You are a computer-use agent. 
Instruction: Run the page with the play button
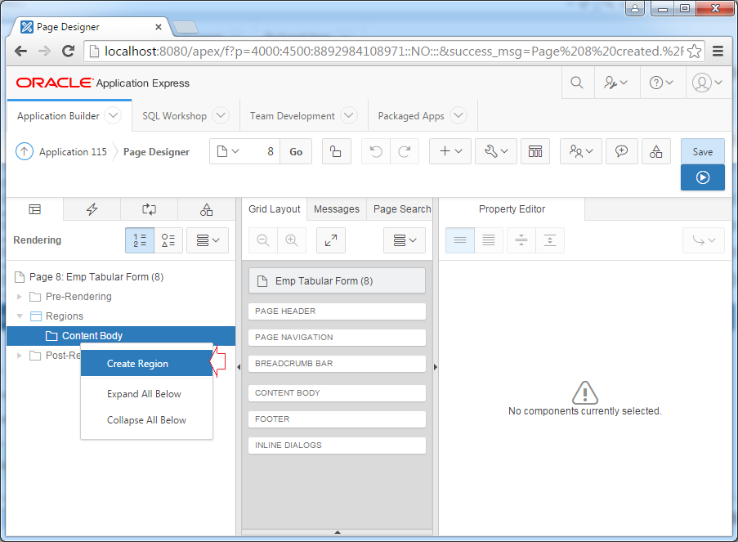point(702,177)
